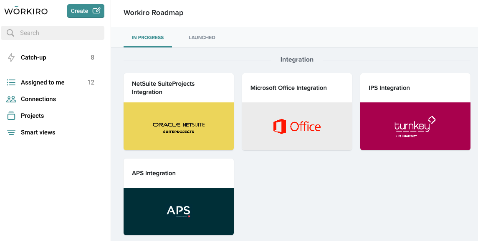478x241 pixels.
Task: Click the search magnifier icon
Action: [9, 32]
